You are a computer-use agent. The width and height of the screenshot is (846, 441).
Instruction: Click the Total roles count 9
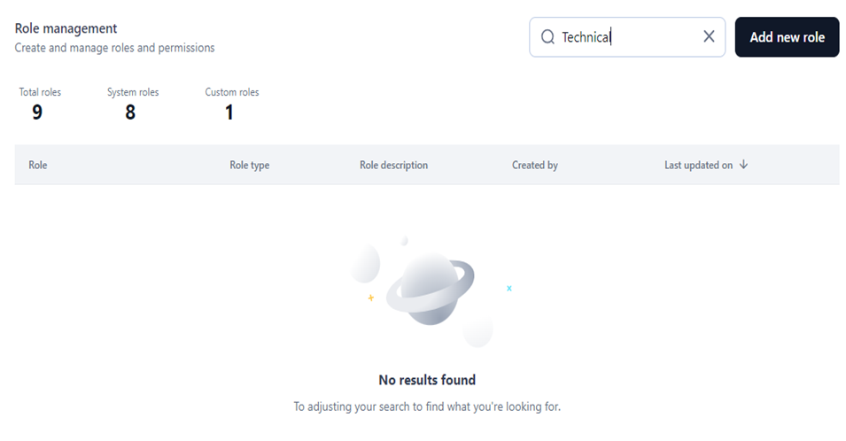pyautogui.click(x=37, y=112)
